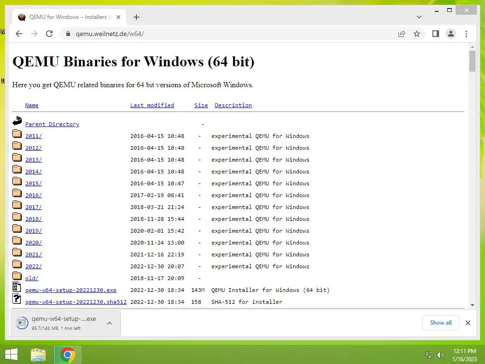The height and width of the screenshot is (364, 485).
Task: Reload the current page
Action: point(49,34)
